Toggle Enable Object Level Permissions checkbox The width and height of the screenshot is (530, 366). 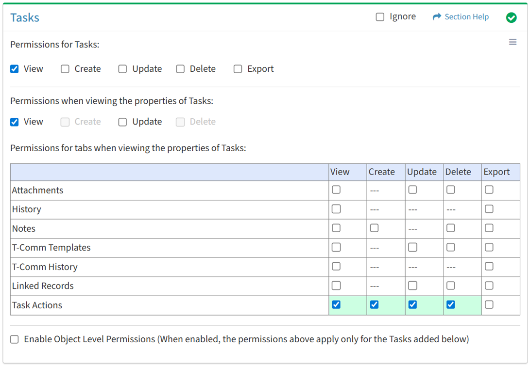15,339
